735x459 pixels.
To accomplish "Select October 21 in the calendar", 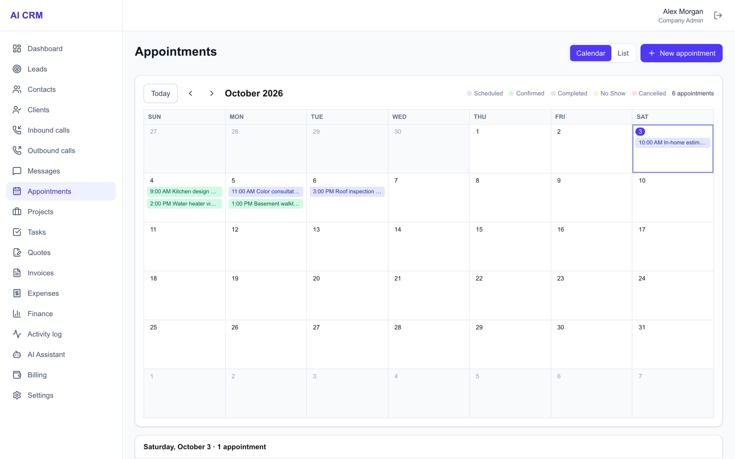I will point(429,296).
